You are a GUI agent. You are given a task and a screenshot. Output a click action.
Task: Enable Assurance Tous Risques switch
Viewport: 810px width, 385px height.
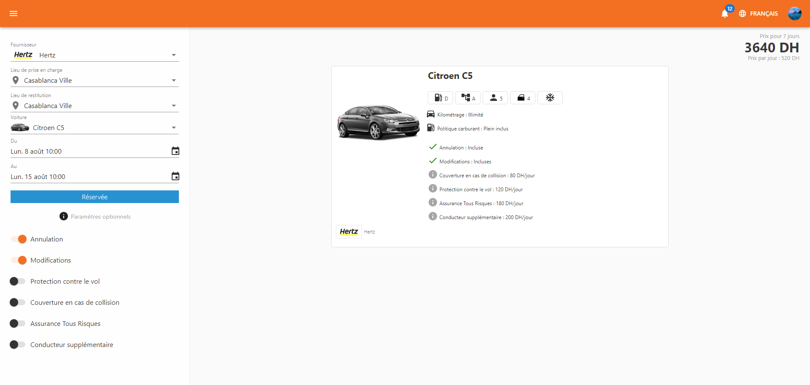(x=18, y=323)
